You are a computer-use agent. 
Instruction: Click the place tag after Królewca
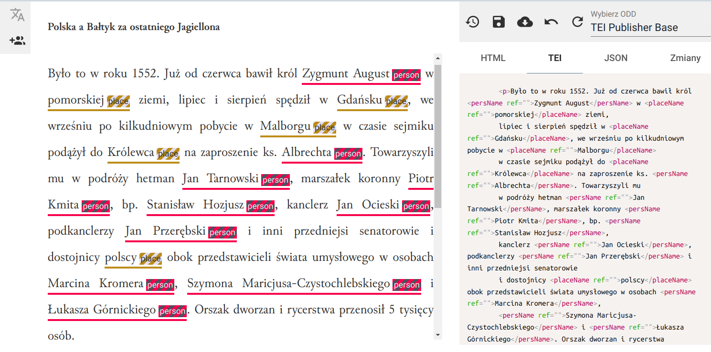click(168, 154)
